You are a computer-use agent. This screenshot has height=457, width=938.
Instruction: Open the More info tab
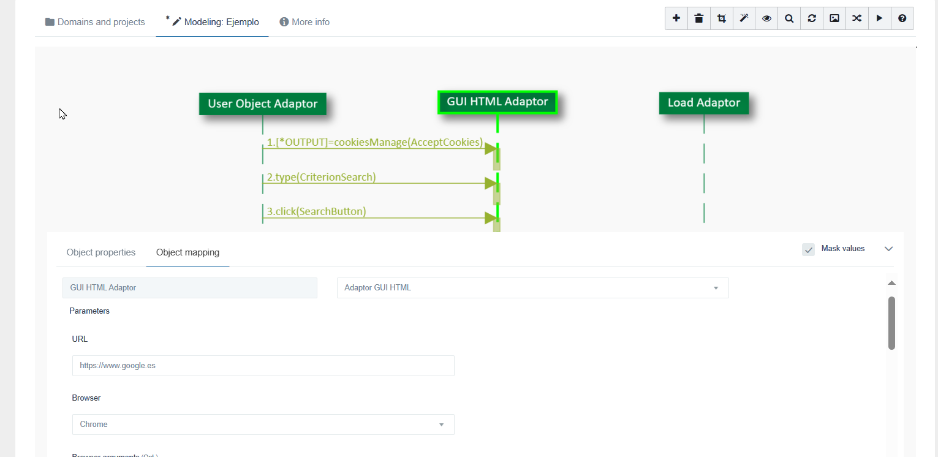(304, 22)
